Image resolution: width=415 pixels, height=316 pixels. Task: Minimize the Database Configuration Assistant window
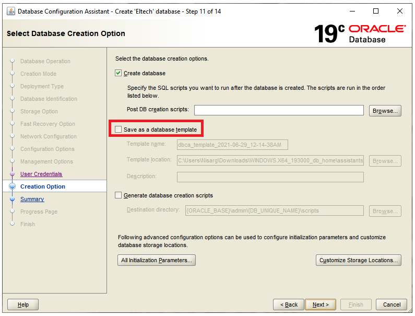[352, 11]
